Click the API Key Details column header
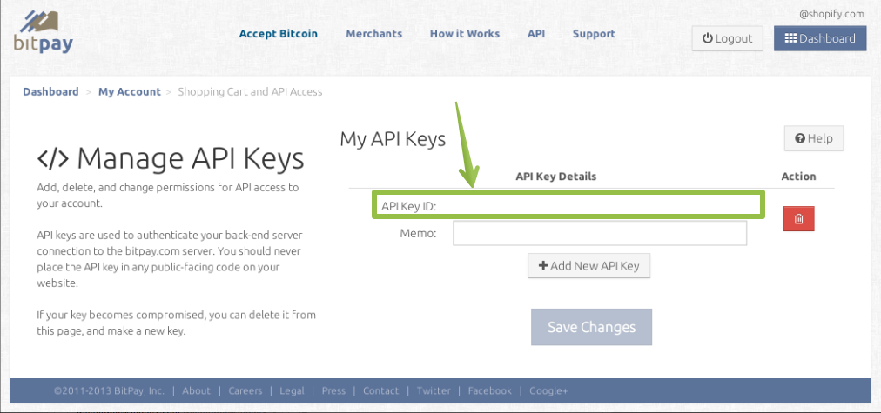 tap(556, 177)
